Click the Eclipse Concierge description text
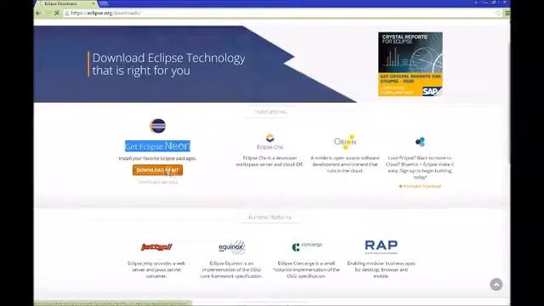 pos(306,269)
